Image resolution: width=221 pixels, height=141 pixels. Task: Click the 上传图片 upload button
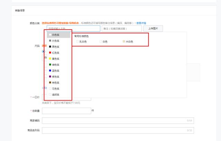tap(153, 29)
